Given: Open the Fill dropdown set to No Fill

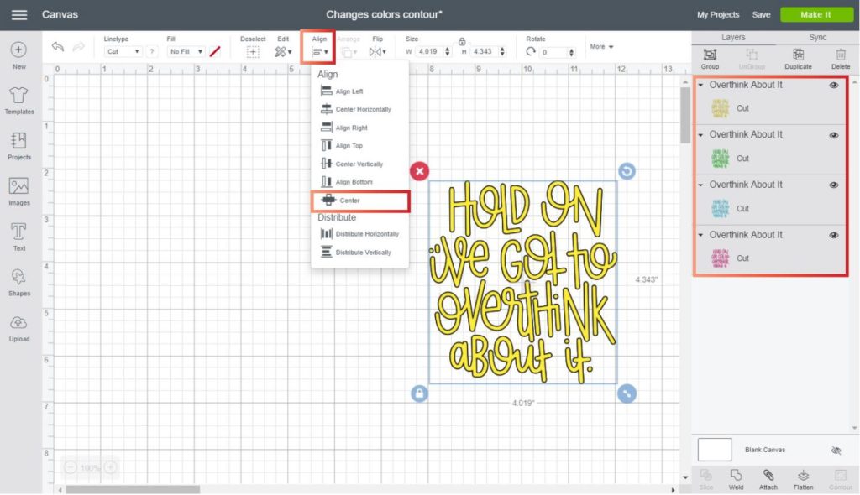Looking at the screenshot, I should point(186,52).
